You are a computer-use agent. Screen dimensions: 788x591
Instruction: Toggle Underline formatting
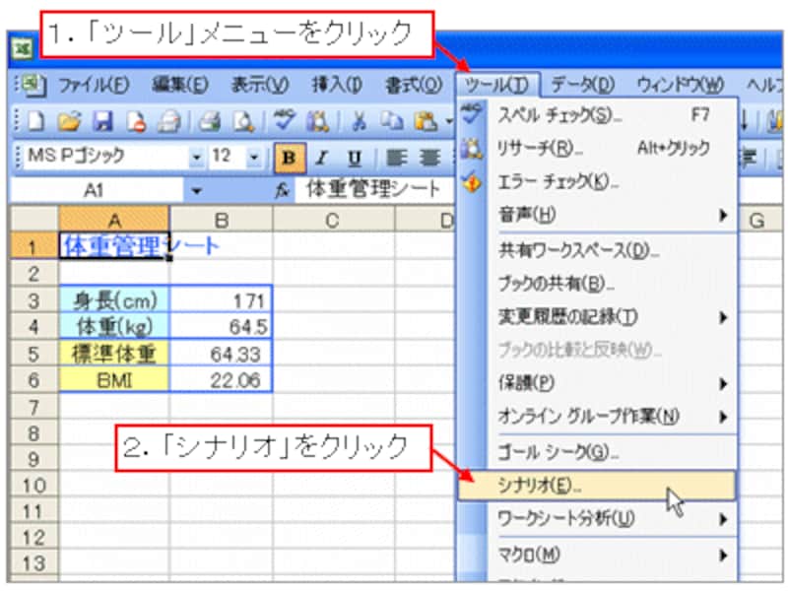(355, 158)
